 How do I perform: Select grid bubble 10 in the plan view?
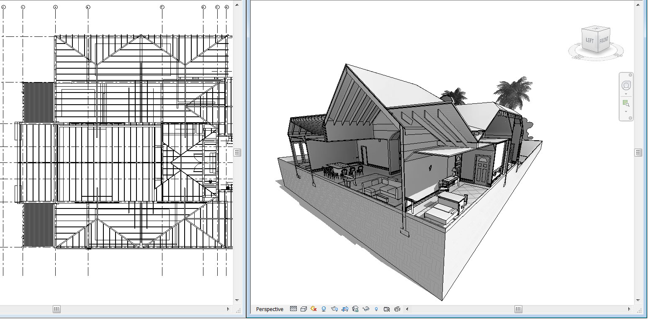coord(226,7)
